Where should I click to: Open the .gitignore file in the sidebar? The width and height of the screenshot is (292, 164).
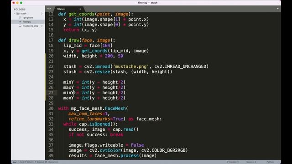[x=28, y=18]
